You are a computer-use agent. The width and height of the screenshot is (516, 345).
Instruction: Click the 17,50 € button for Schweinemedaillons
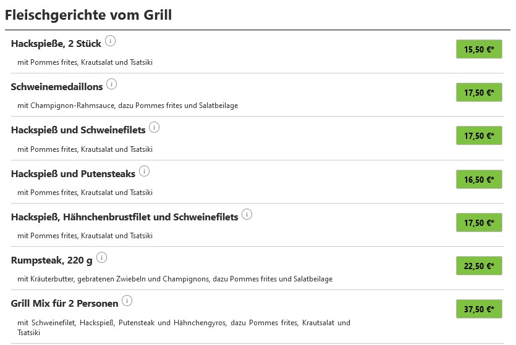(479, 93)
